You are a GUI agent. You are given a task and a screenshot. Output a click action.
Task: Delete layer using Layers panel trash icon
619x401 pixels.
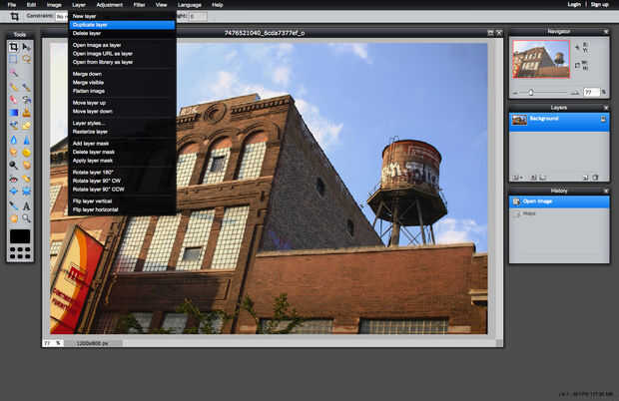pos(595,178)
